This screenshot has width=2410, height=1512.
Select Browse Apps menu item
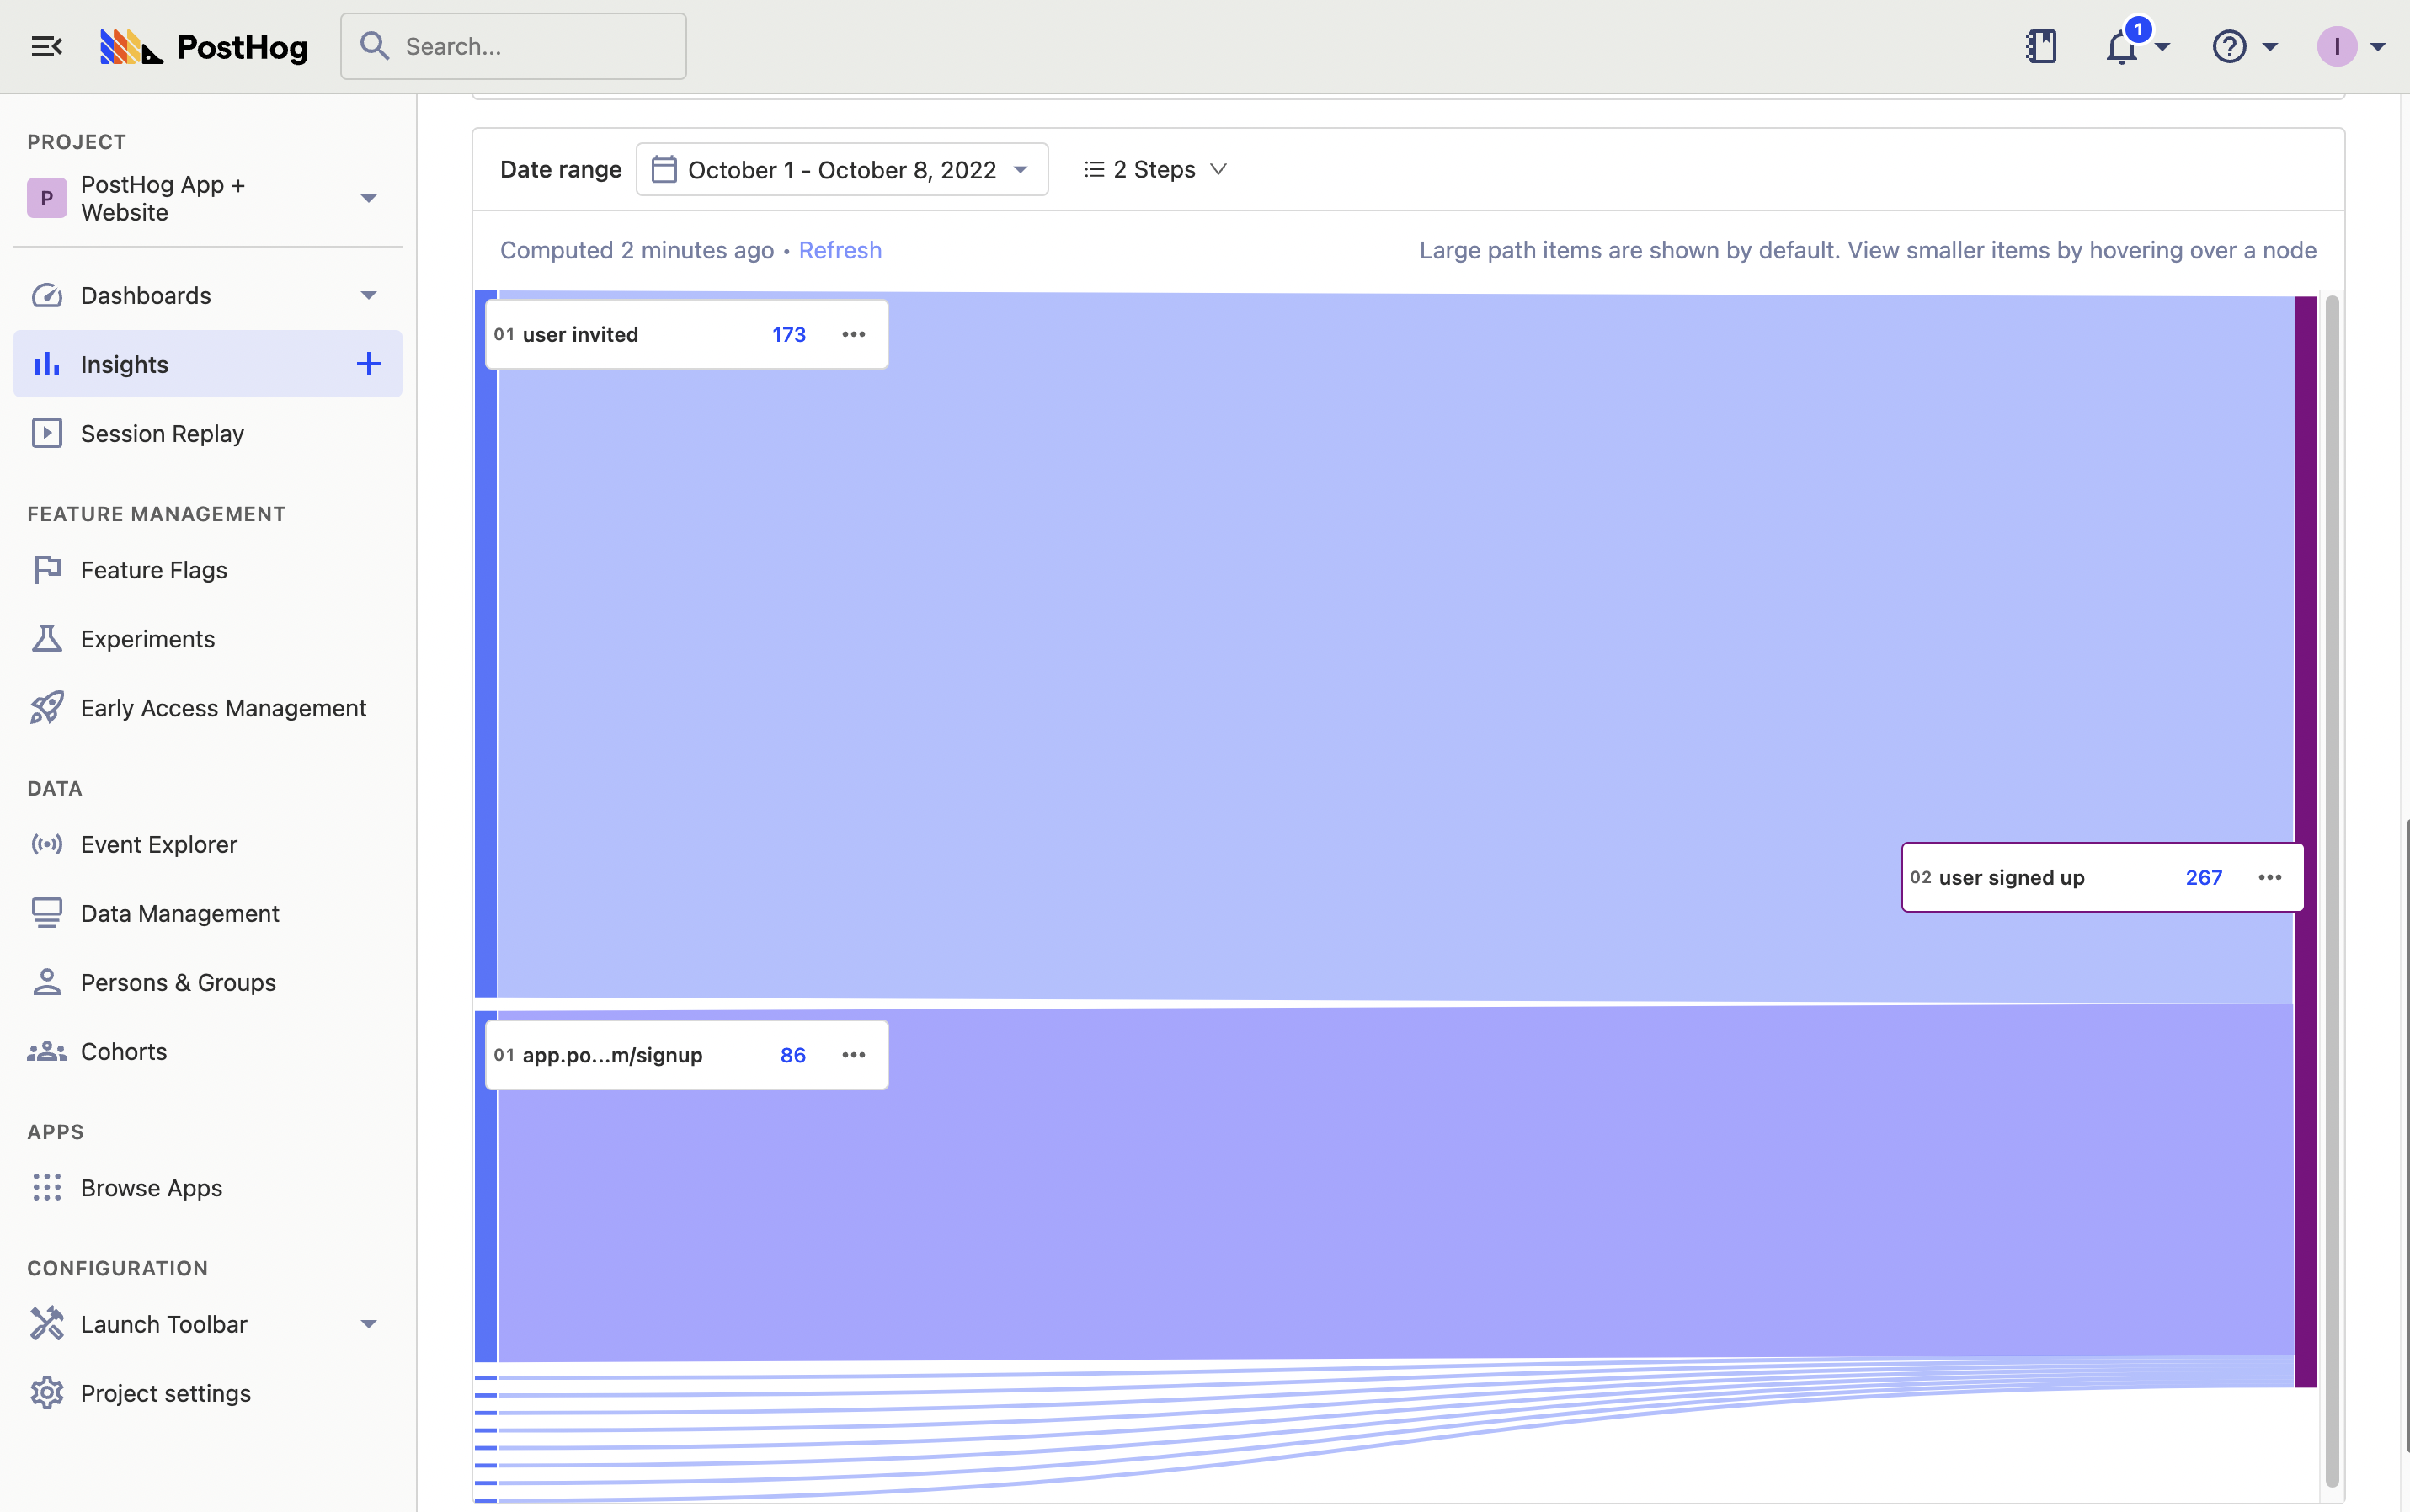click(150, 1186)
